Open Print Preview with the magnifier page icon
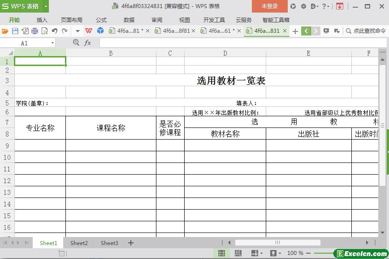 45,31
